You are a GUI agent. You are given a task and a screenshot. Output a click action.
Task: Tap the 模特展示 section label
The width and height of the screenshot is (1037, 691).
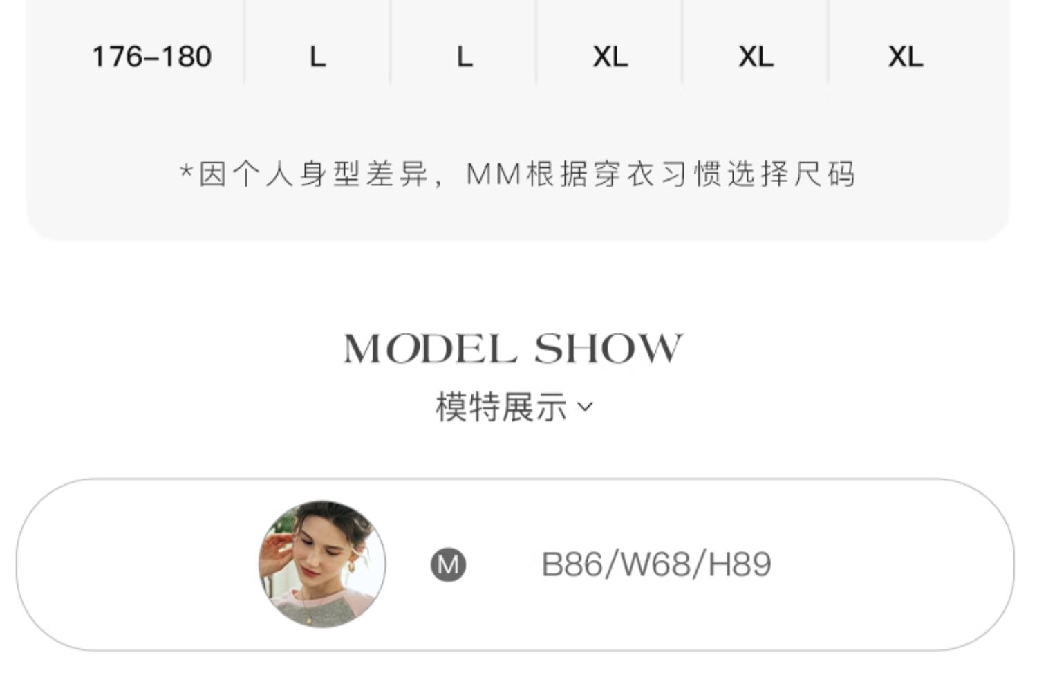[501, 407]
